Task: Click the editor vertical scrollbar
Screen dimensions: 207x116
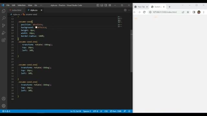Action: coord(132,51)
